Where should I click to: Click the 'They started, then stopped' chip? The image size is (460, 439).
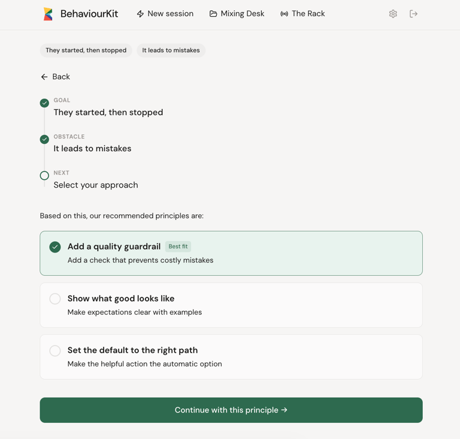click(86, 50)
